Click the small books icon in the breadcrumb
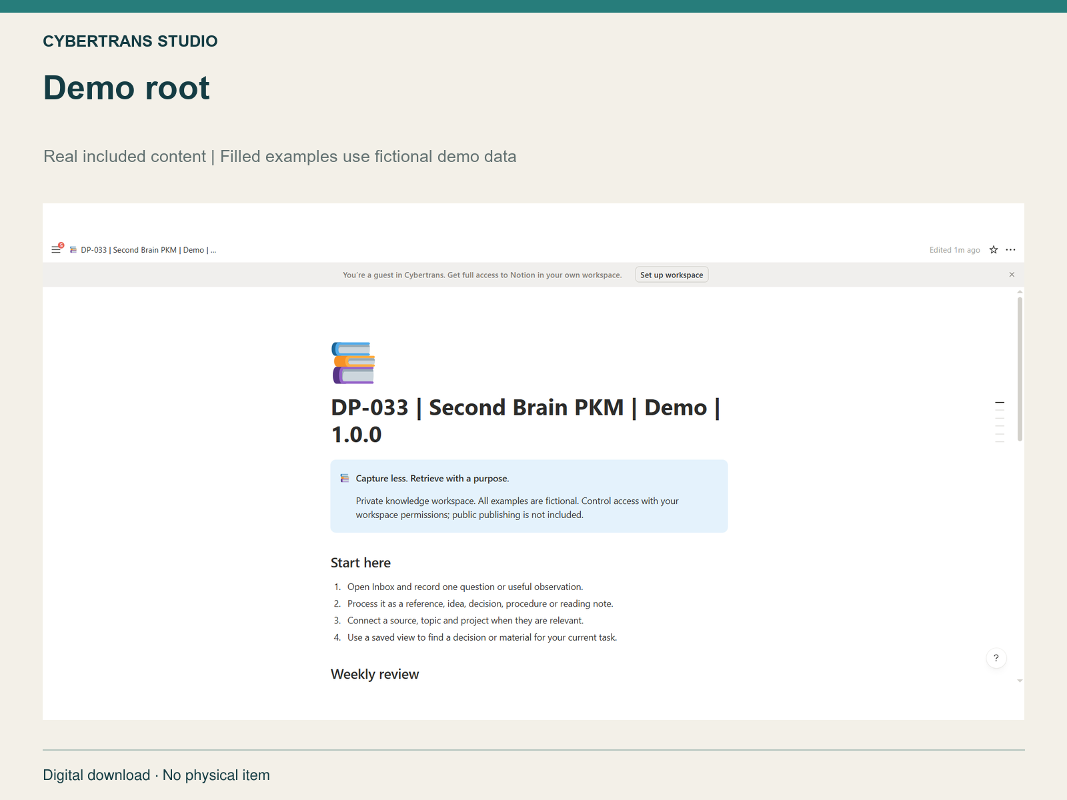This screenshot has width=1067, height=800. tap(73, 250)
